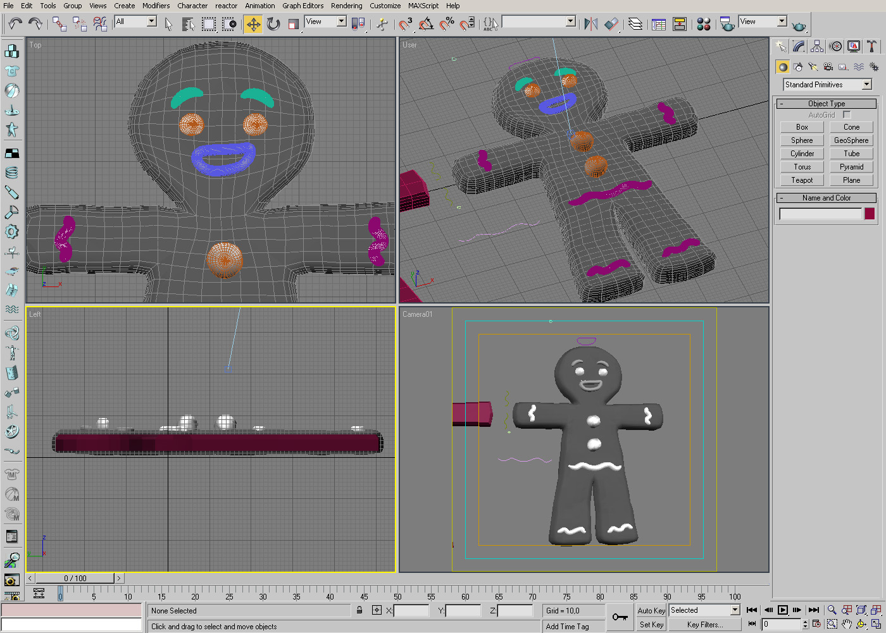Open Render Scene dialog teapot icon
Viewport: 886px width, 633px height.
point(727,24)
